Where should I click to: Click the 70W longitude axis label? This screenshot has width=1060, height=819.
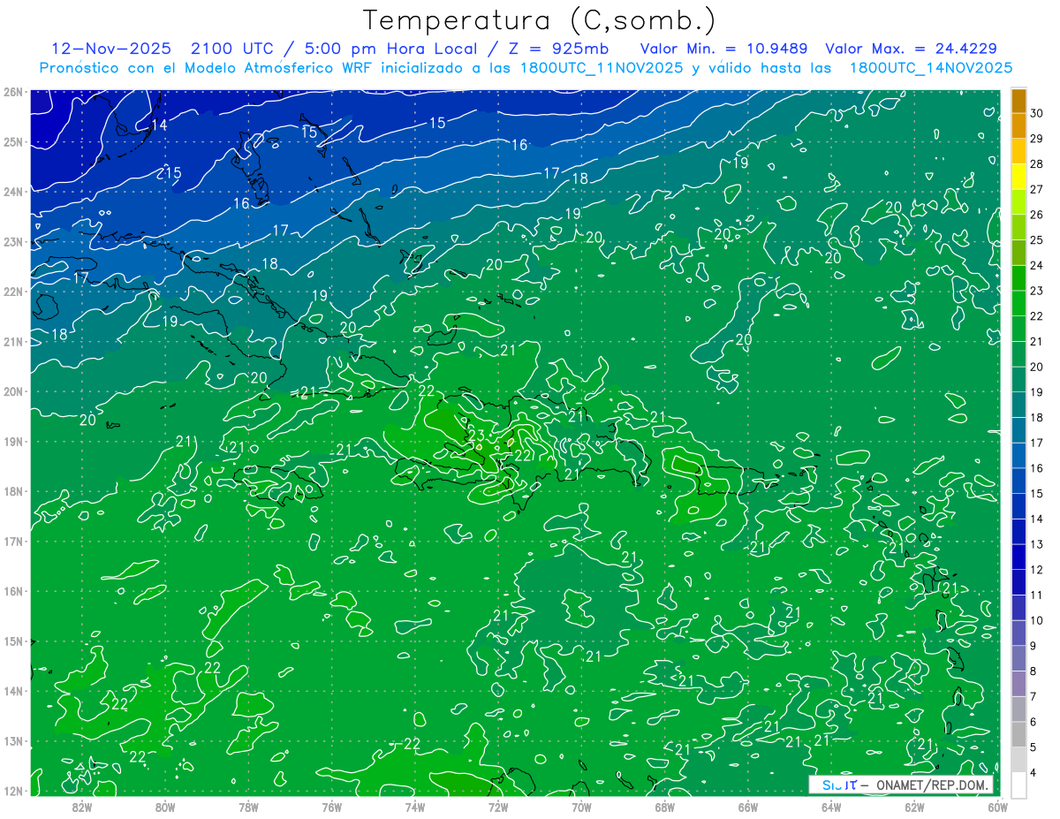pyautogui.click(x=581, y=807)
